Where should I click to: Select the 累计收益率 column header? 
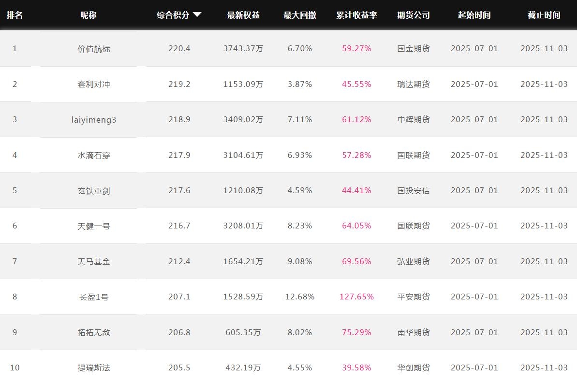tap(356, 15)
